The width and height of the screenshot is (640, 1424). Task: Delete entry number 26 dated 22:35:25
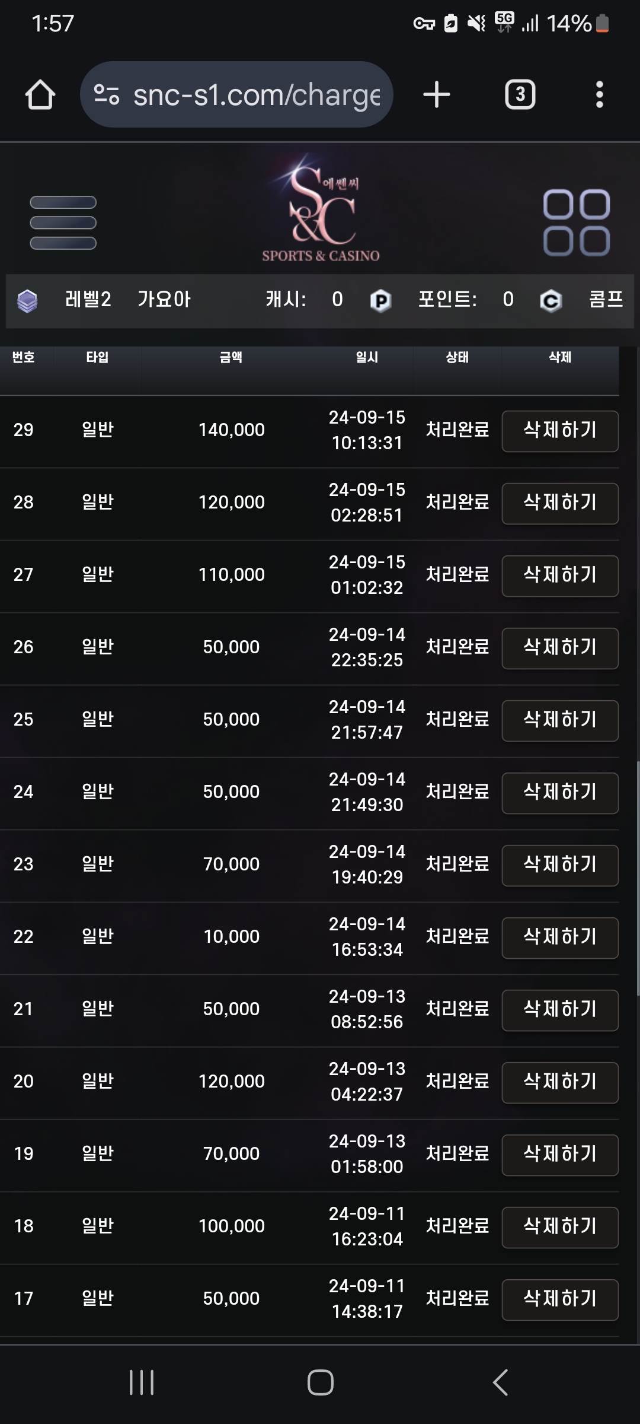[x=560, y=649]
